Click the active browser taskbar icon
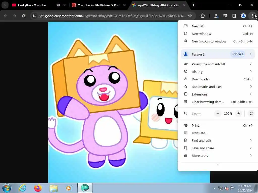 (85, 188)
